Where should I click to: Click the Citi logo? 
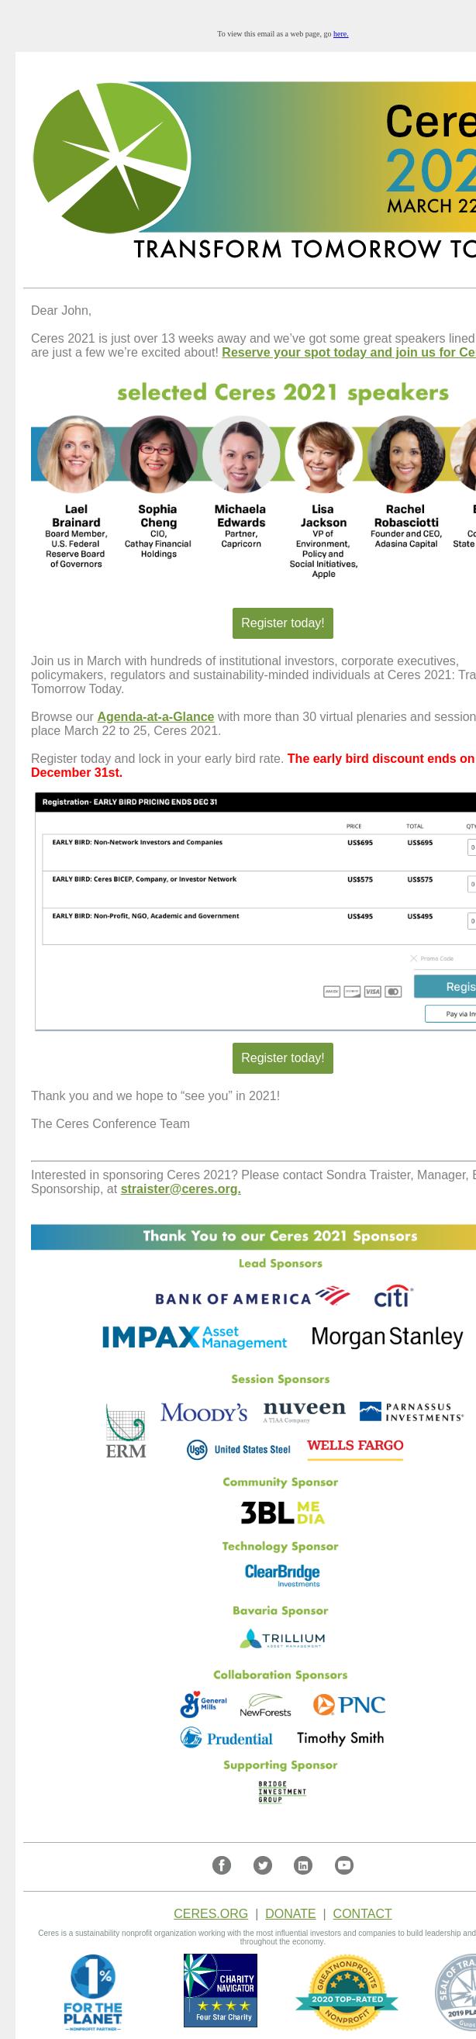(x=394, y=1296)
